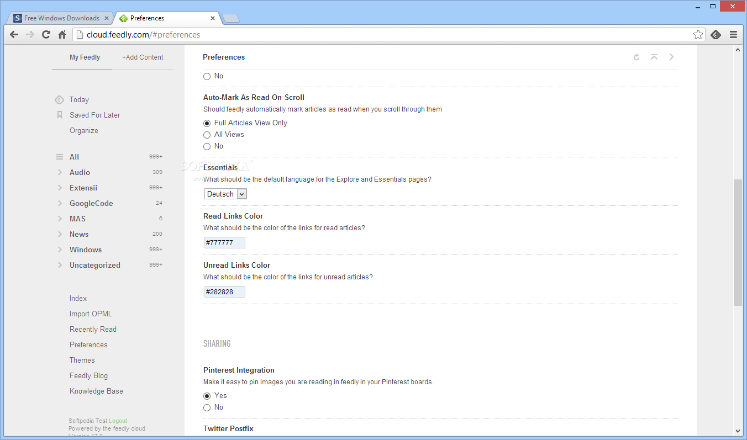Open the Chrome hamburger menu

pyautogui.click(x=733, y=34)
